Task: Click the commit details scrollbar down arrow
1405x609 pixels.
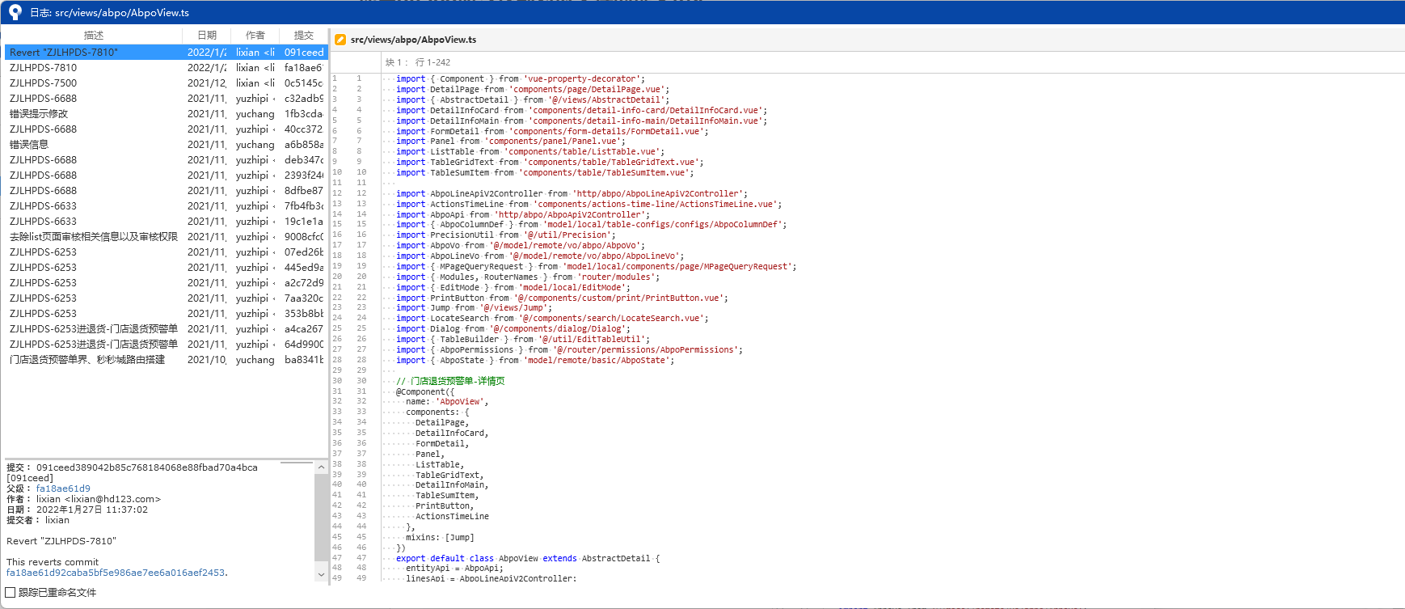Action: (x=321, y=575)
